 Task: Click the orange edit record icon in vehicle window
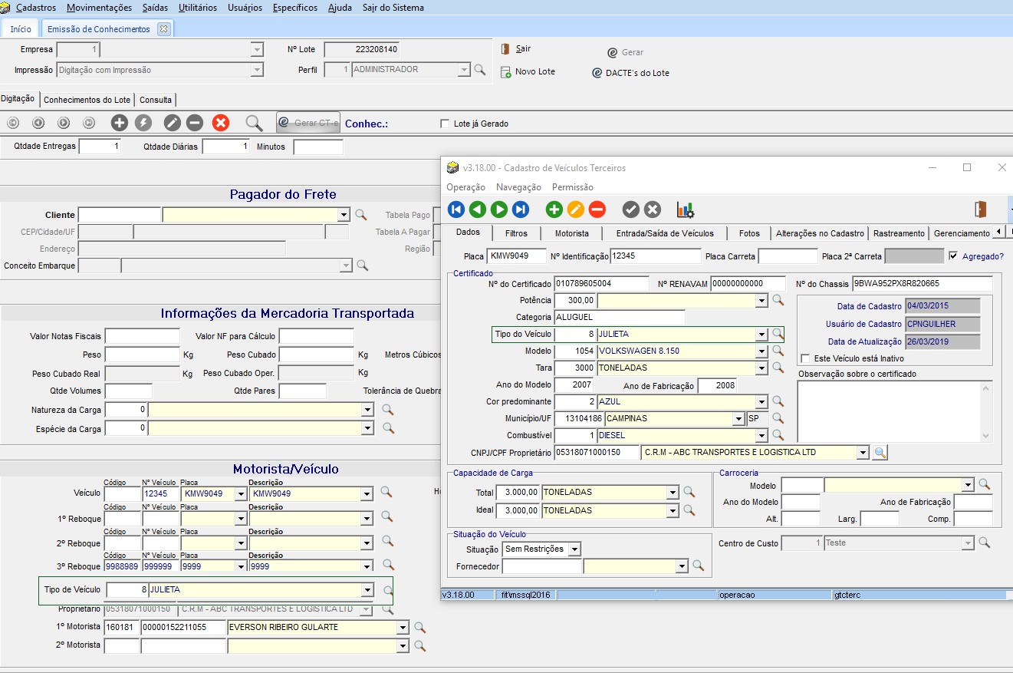click(x=575, y=209)
